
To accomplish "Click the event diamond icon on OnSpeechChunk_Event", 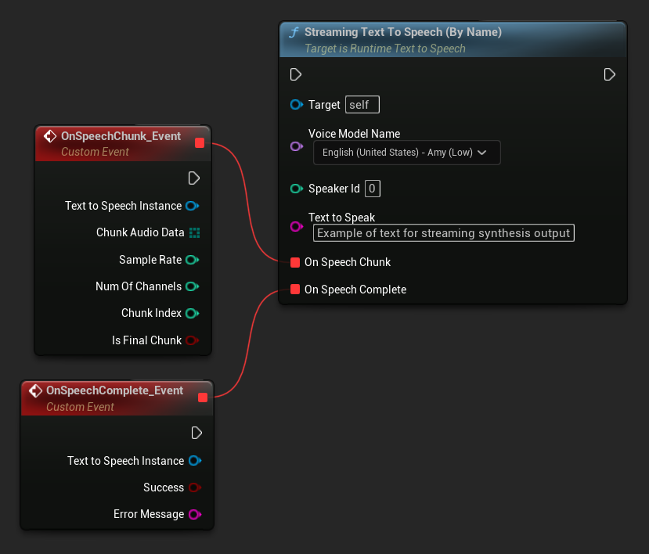I will click(x=50, y=136).
